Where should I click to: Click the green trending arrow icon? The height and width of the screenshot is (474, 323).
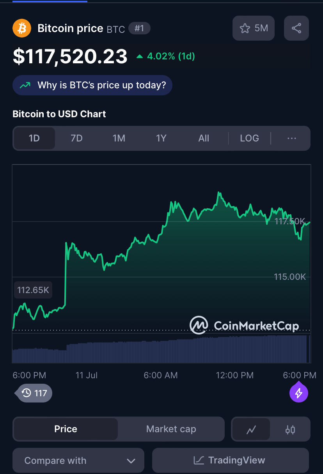(25, 85)
